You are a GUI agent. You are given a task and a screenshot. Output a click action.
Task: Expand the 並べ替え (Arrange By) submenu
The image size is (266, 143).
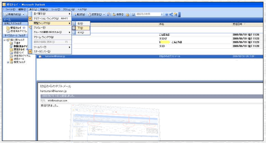[50, 14]
